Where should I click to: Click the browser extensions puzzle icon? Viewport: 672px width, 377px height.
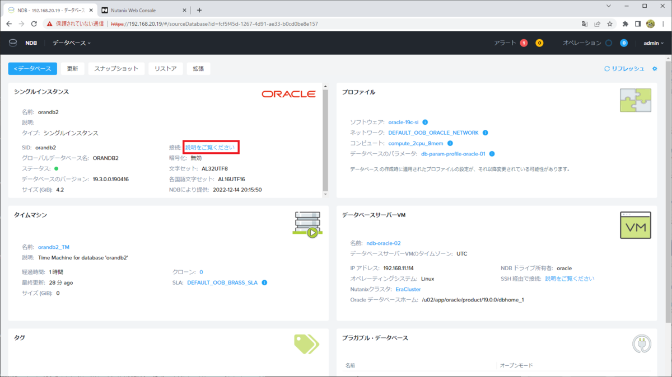(626, 24)
